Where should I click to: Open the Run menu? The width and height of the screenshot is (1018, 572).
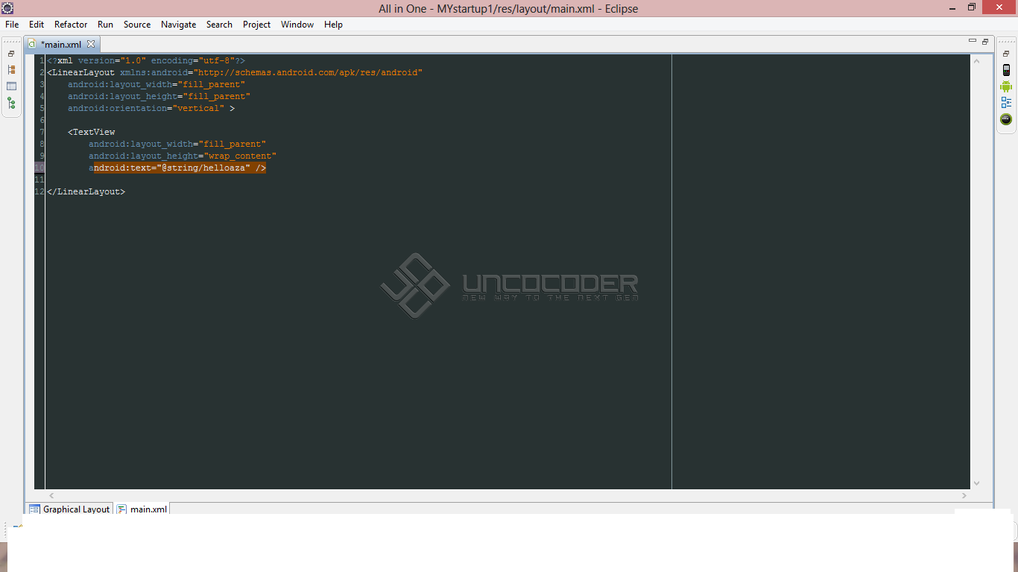[x=105, y=25]
